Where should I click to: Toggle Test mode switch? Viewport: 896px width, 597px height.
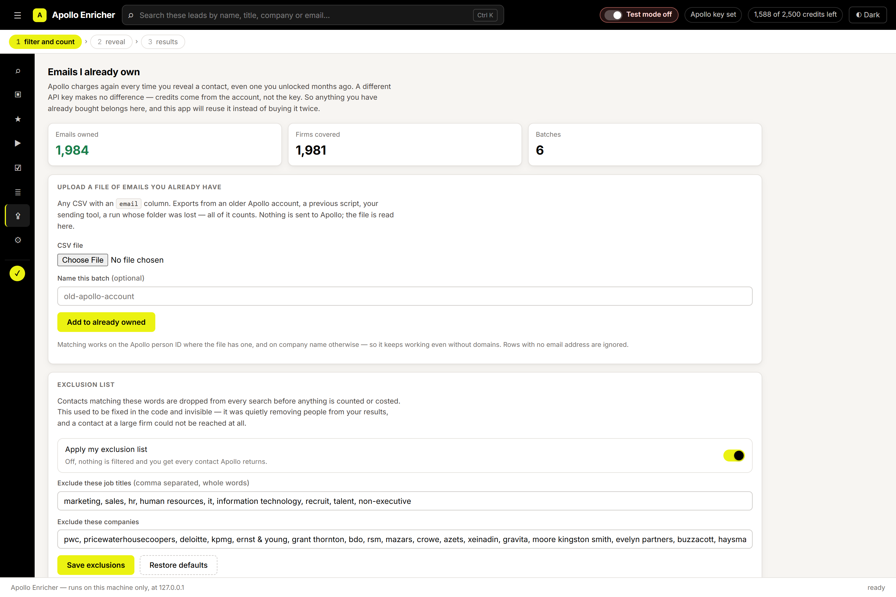tap(613, 15)
